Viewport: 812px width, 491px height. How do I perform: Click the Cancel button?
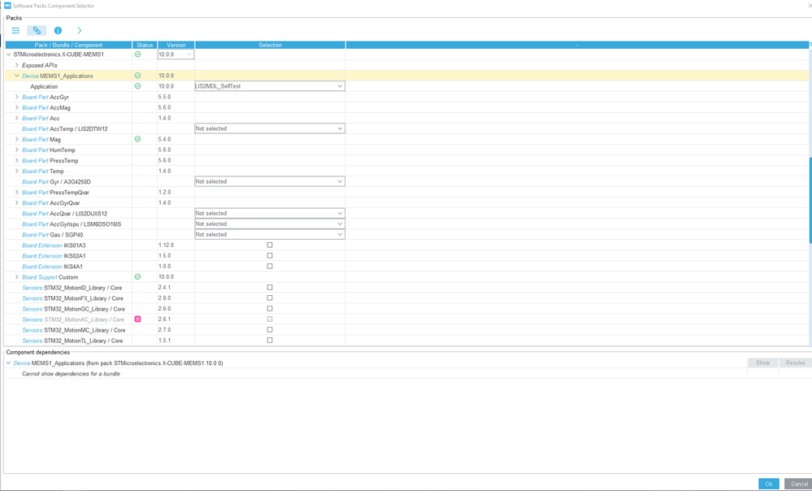click(x=798, y=484)
